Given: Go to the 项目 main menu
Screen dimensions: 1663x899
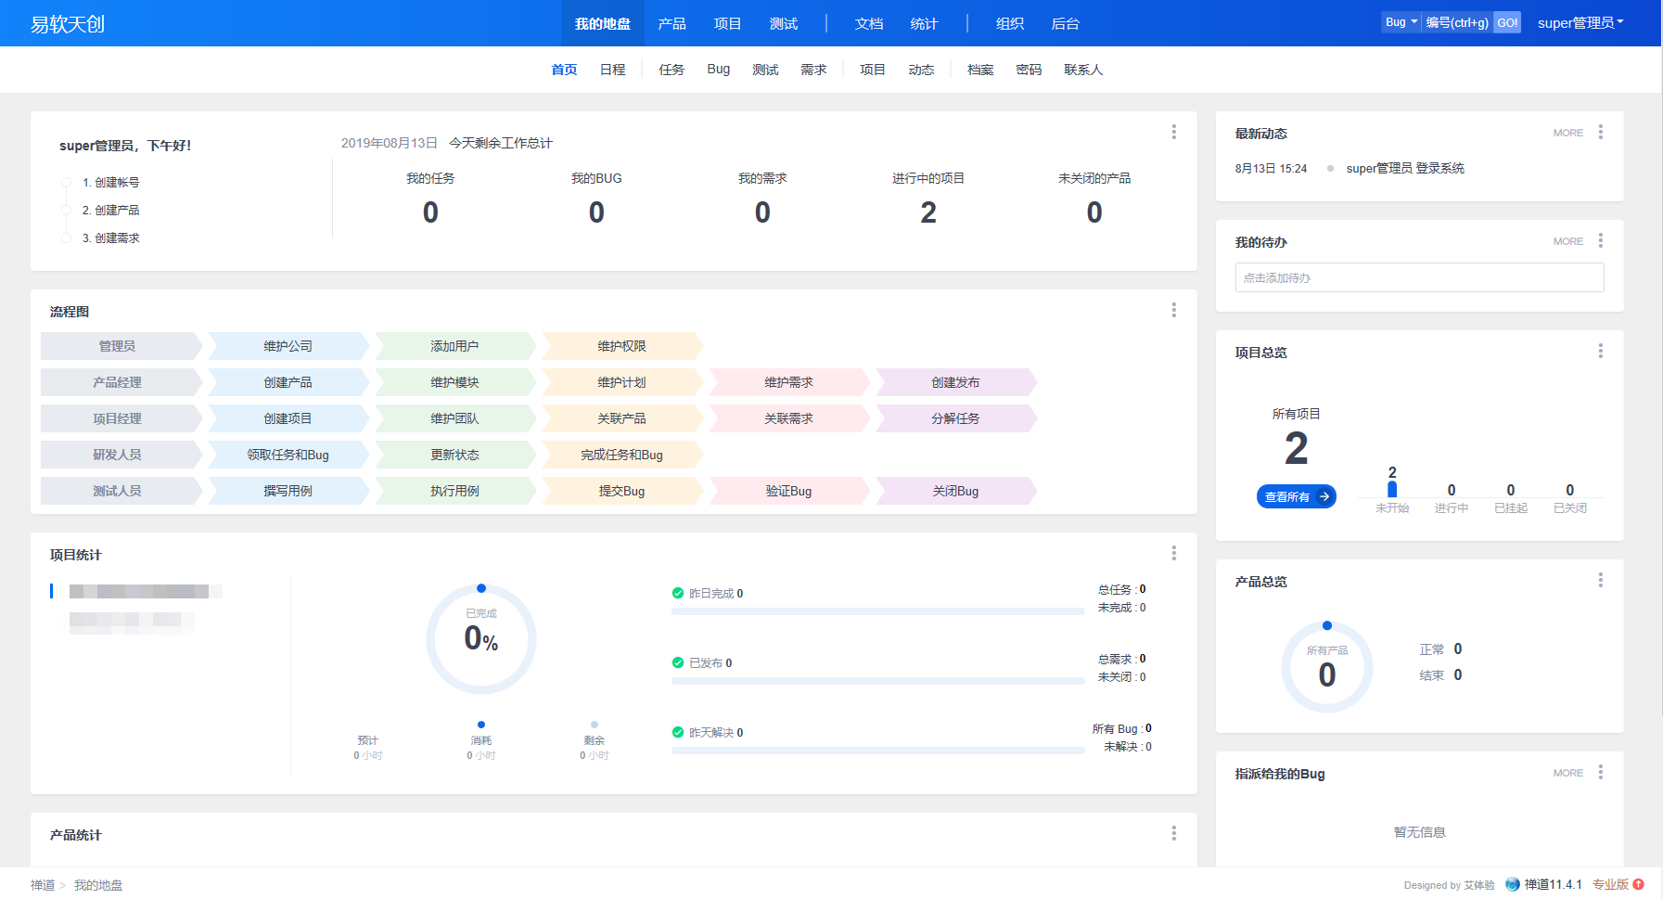Looking at the screenshot, I should [728, 23].
